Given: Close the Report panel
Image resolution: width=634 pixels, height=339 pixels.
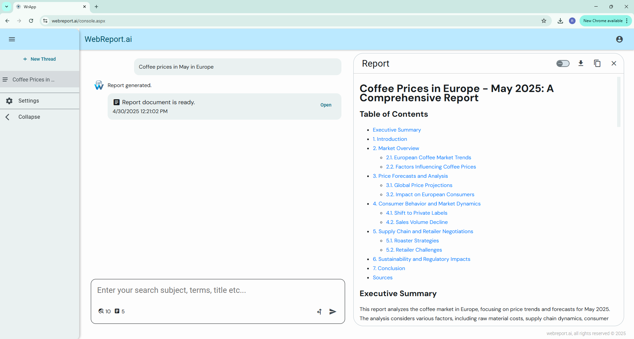Looking at the screenshot, I should pyautogui.click(x=614, y=63).
